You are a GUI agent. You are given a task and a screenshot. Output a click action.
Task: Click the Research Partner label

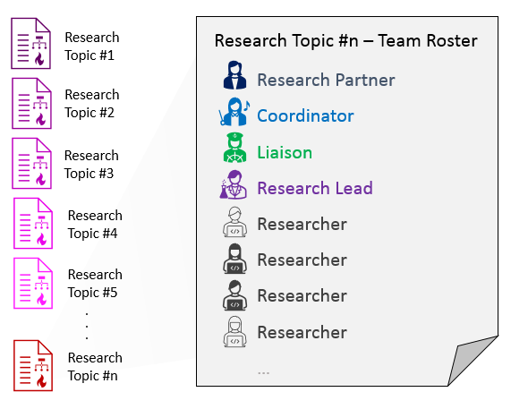[326, 80]
